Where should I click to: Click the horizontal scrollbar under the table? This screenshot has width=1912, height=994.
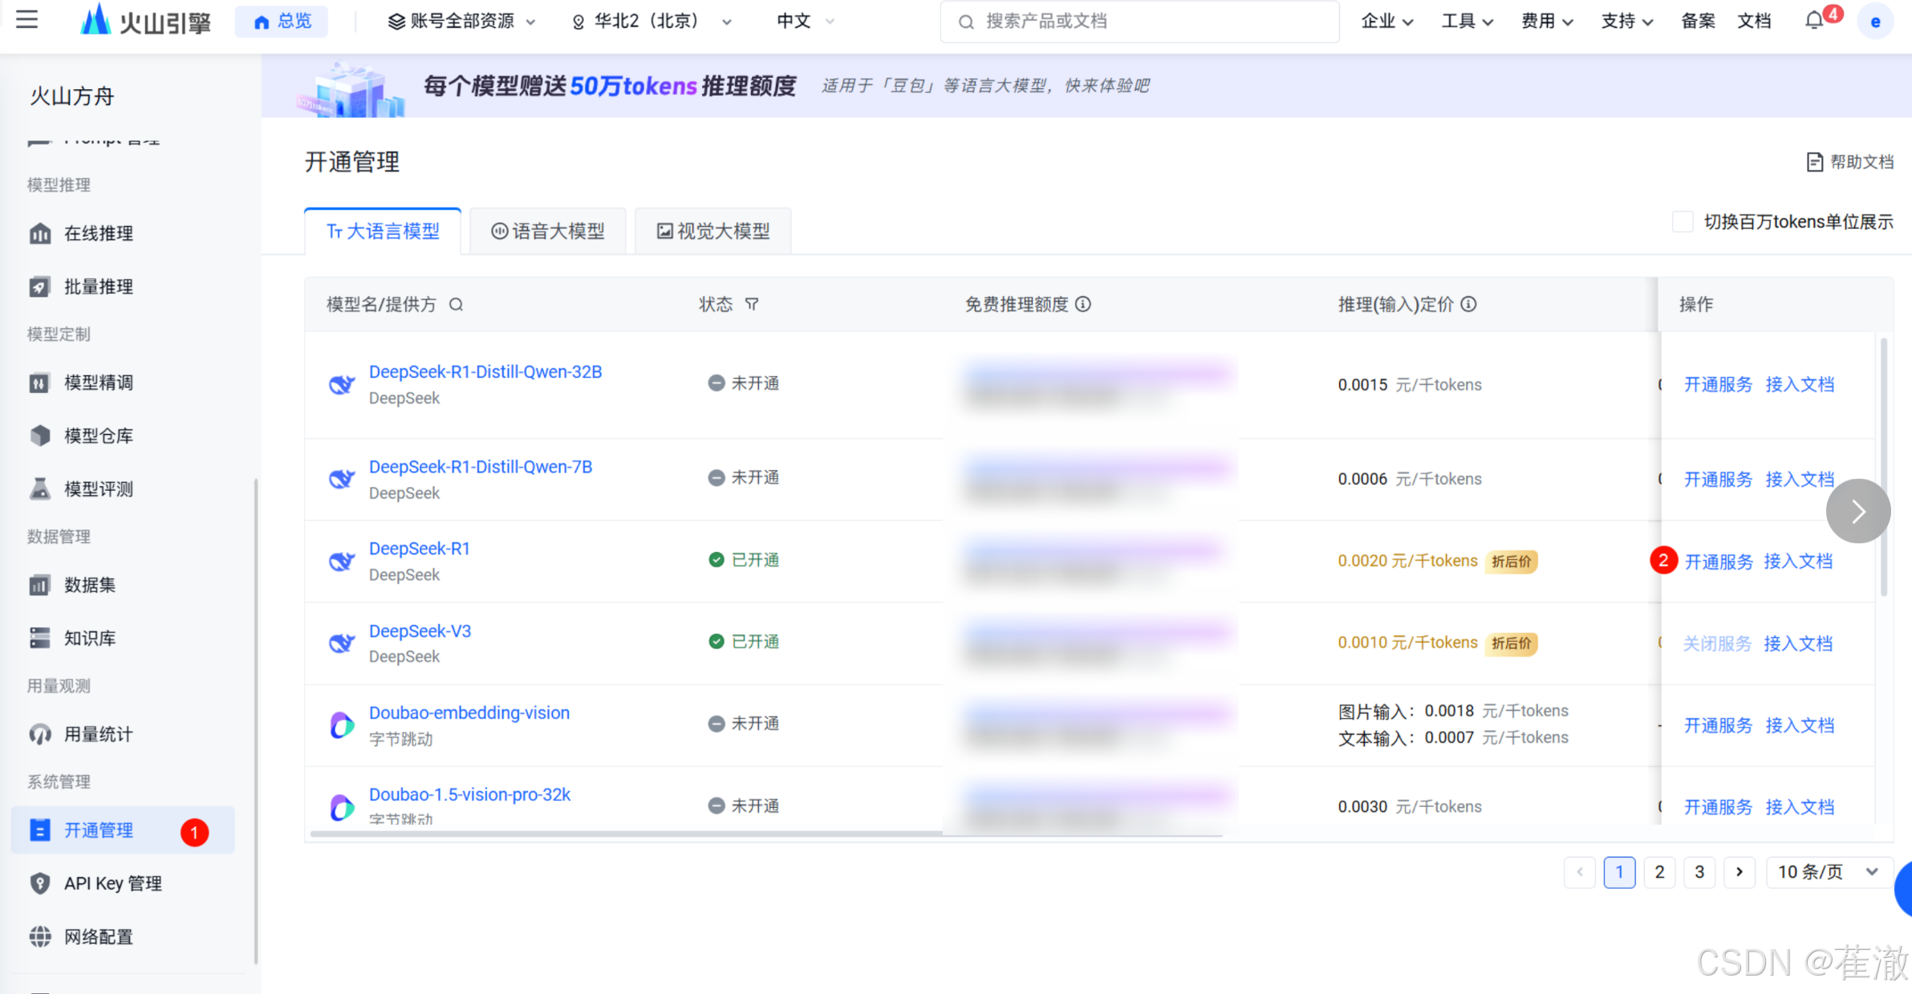click(626, 834)
